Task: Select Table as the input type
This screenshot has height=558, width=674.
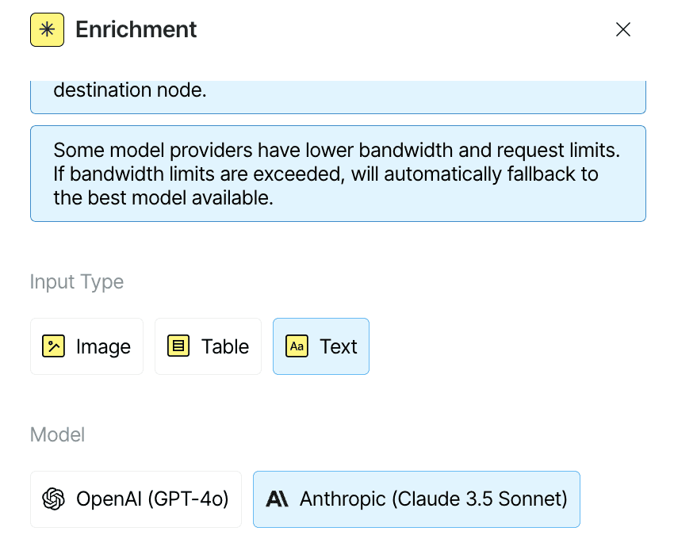Action: tap(208, 346)
